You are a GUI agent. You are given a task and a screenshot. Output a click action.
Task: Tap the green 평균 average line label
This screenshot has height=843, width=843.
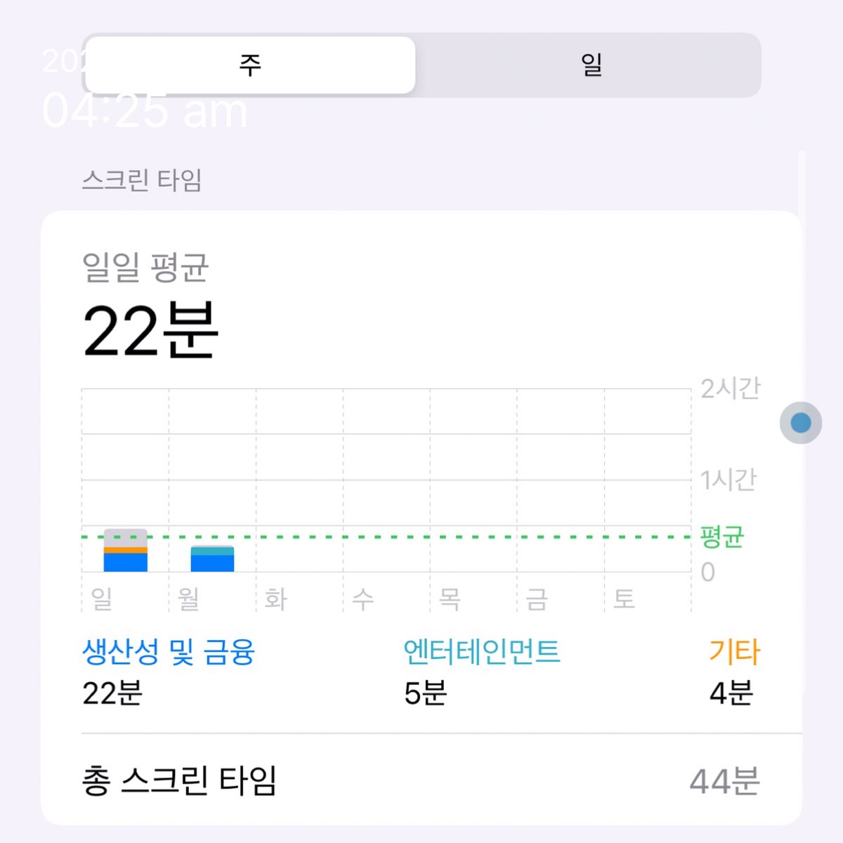point(722,537)
